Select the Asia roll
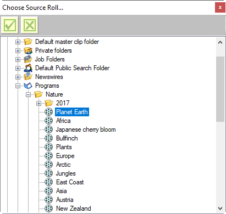 click(x=62, y=191)
